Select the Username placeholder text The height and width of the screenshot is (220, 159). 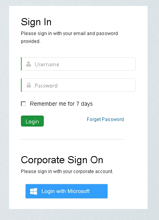[x=47, y=64]
